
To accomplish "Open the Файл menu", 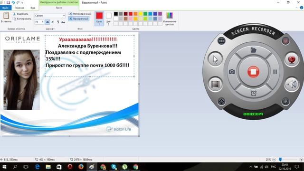I will pyautogui.click(x=5, y=8).
